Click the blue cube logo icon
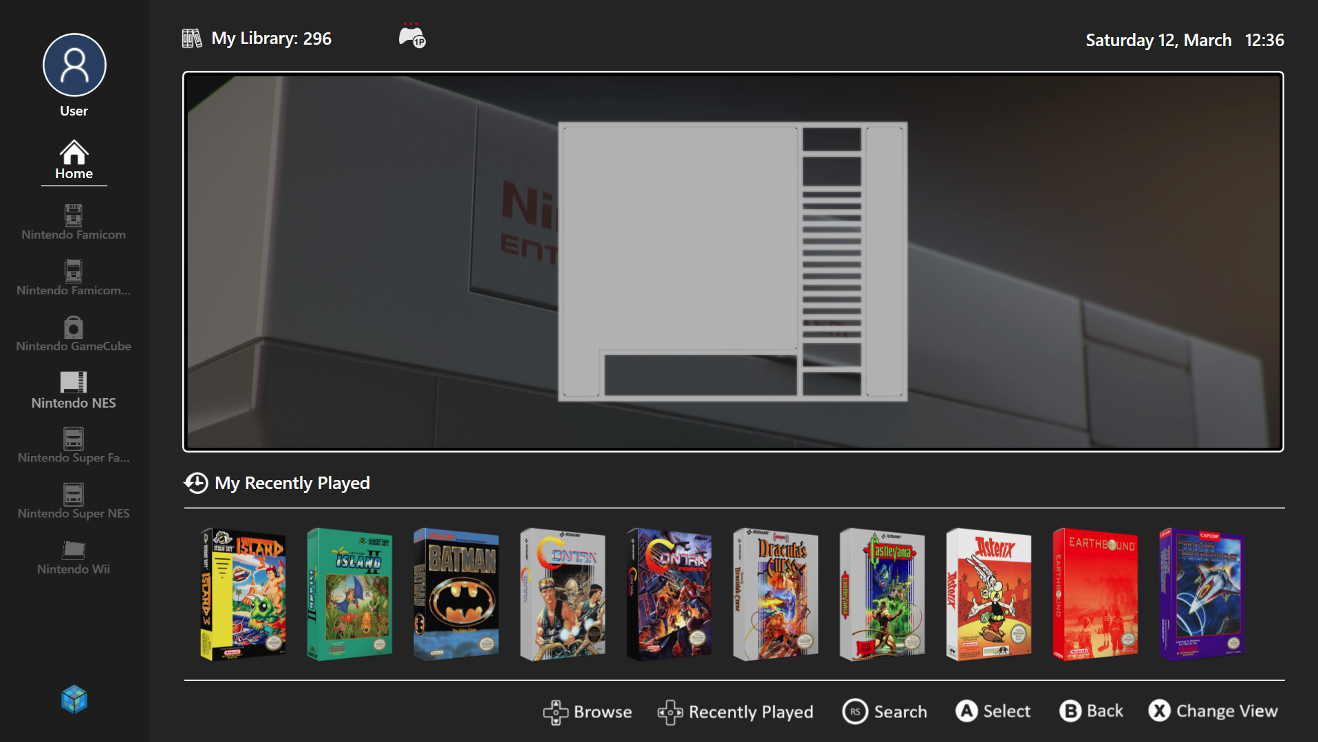 74,699
